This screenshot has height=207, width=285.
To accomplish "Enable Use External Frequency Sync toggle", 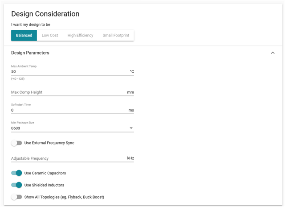I will coord(16,143).
